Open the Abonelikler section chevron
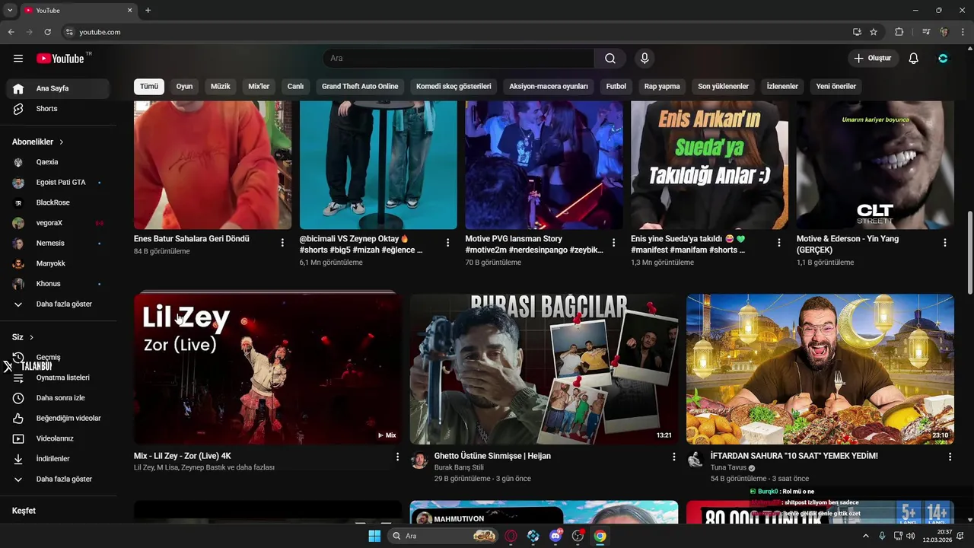Screen dimensions: 974x548 [x=62, y=142]
